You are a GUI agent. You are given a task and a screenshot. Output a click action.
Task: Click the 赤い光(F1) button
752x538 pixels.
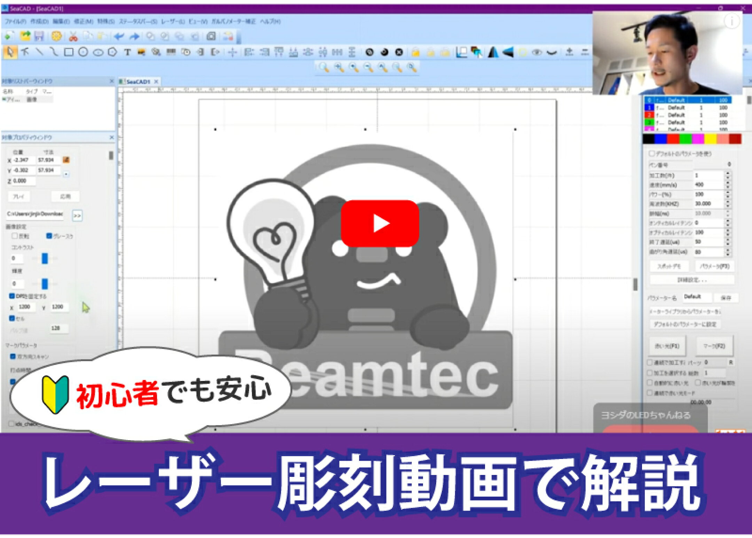(x=667, y=346)
